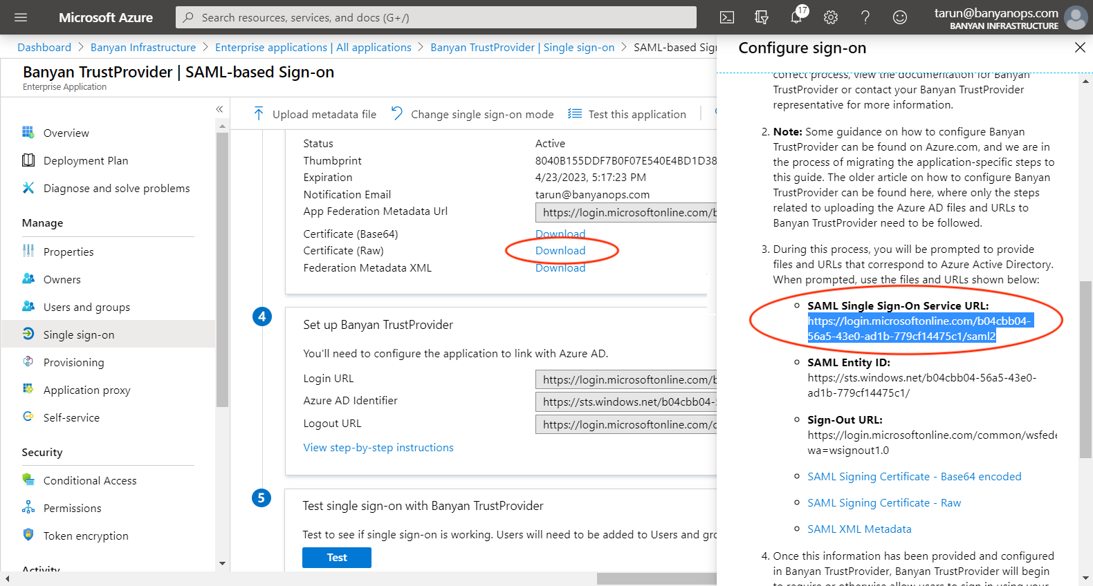Open the Directory + subscription filter icon
Screen dimensions: 1093x586
762,17
